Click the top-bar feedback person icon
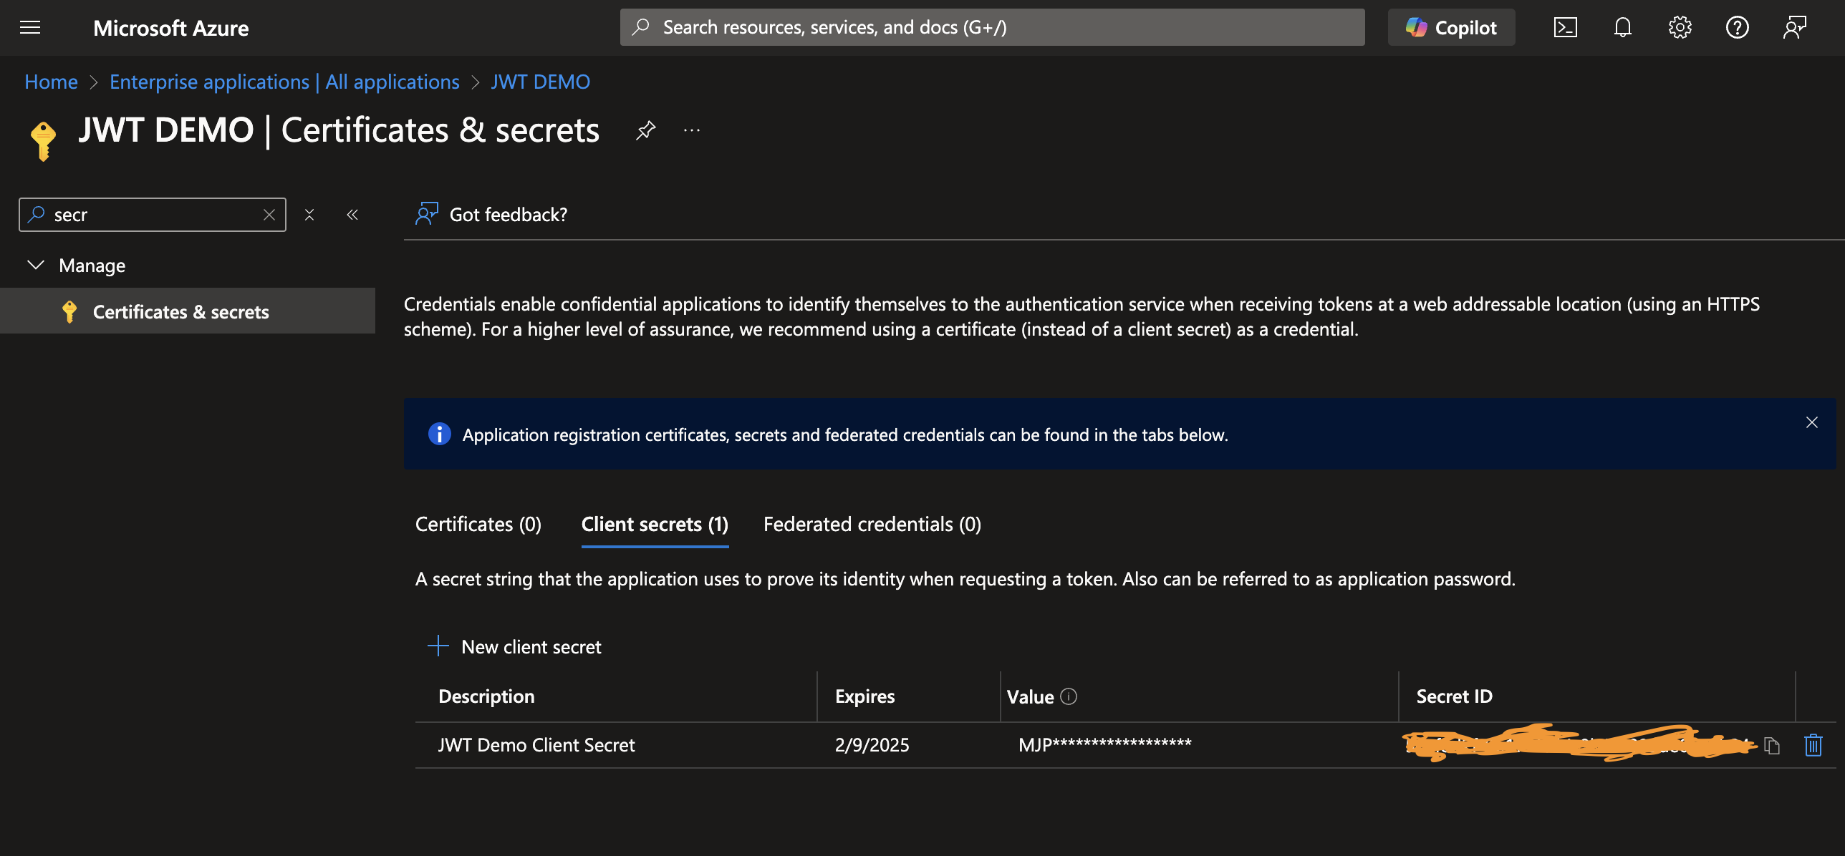The image size is (1845, 856). (1794, 28)
